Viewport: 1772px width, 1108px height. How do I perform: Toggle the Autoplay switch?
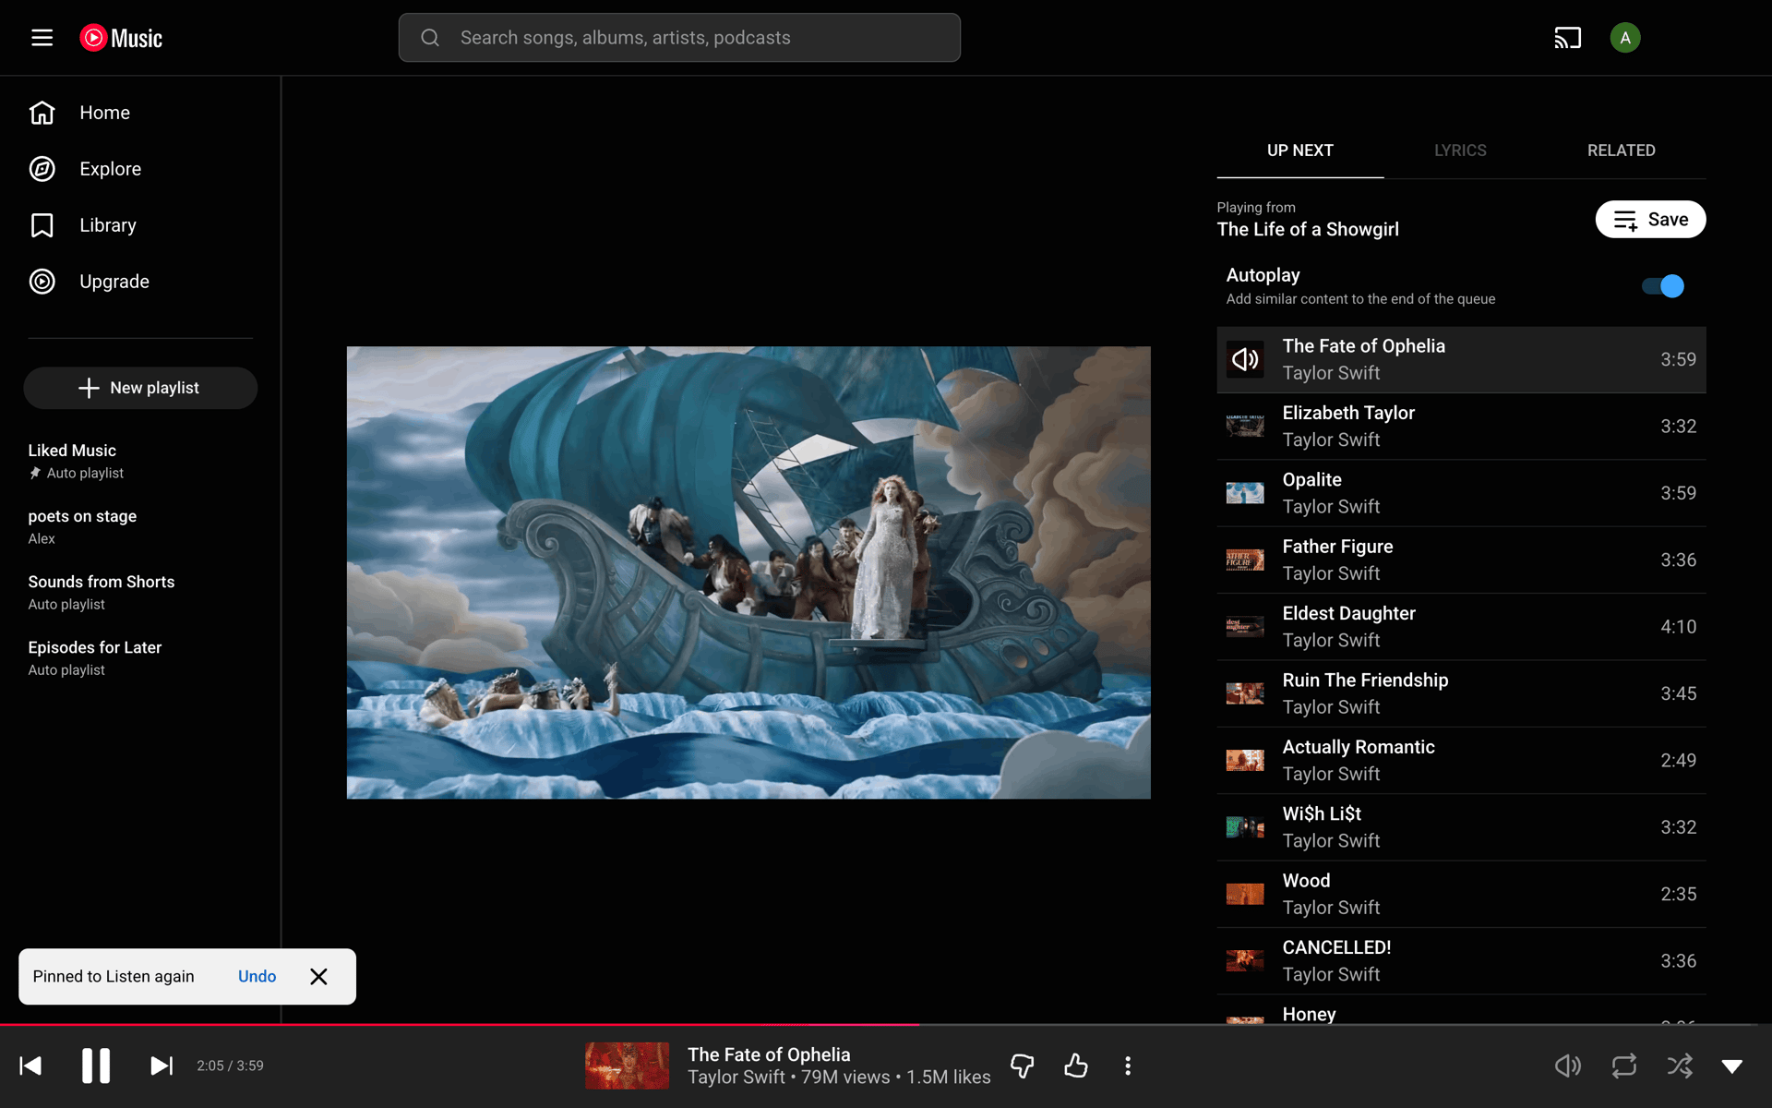pyautogui.click(x=1663, y=286)
